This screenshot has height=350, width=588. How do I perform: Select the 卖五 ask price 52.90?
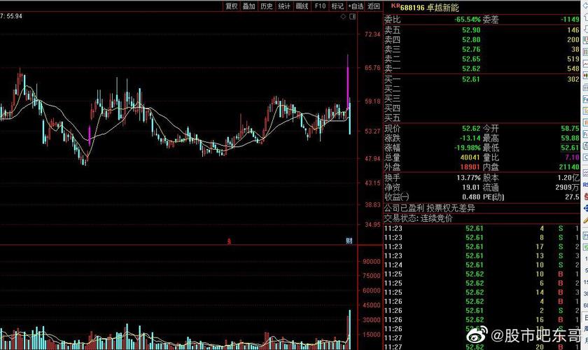click(471, 30)
